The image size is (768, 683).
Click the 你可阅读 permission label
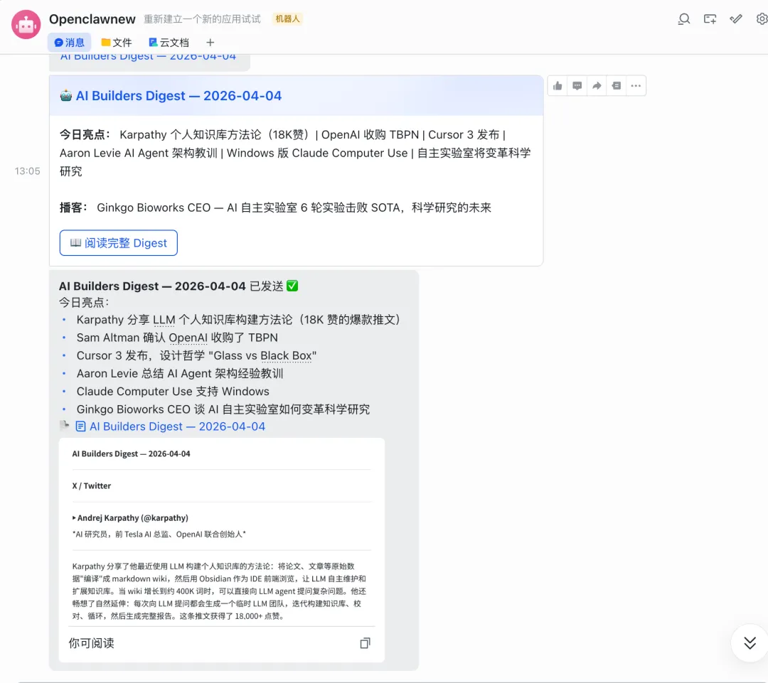pyautogui.click(x=92, y=643)
